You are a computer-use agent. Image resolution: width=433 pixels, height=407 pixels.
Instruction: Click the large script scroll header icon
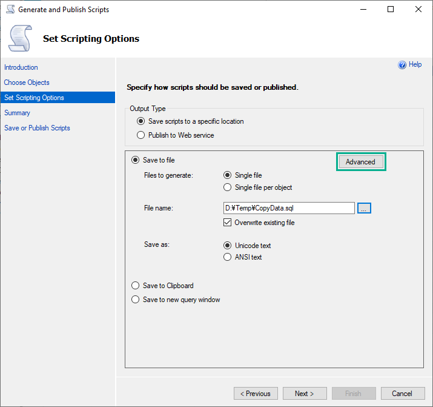(x=20, y=38)
